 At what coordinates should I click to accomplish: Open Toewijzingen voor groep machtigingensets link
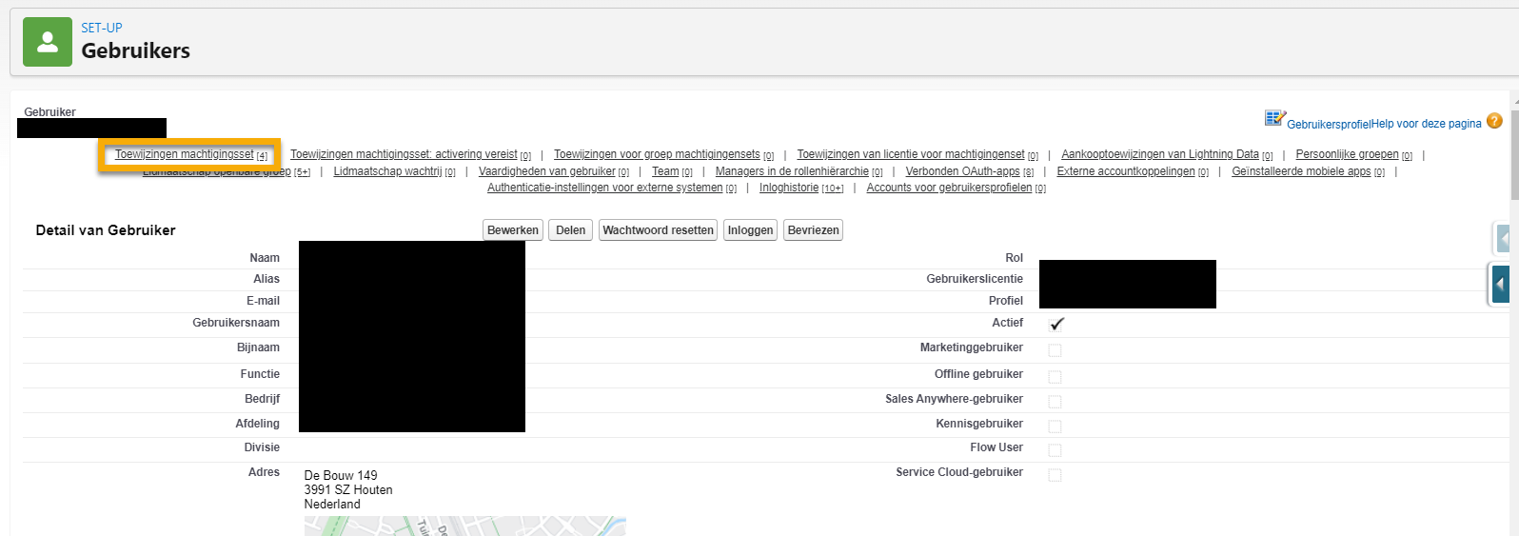click(663, 154)
